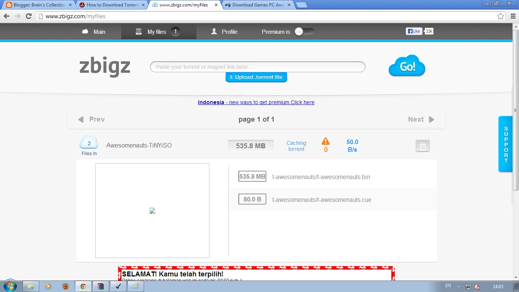Click the page 1 of 1 label
519x292 pixels.
pyautogui.click(x=256, y=119)
